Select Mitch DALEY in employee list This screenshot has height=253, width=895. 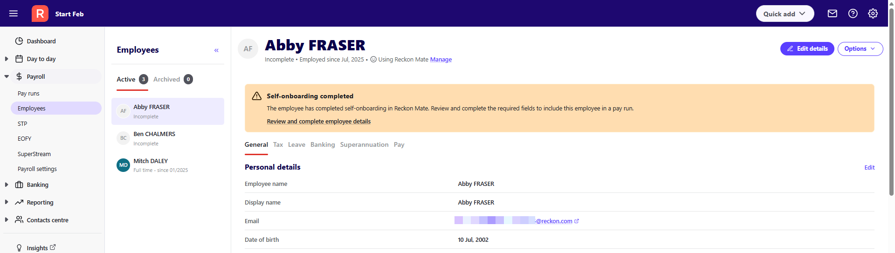click(168, 165)
